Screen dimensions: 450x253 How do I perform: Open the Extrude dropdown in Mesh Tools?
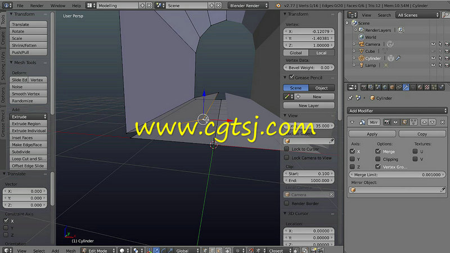(x=29, y=117)
